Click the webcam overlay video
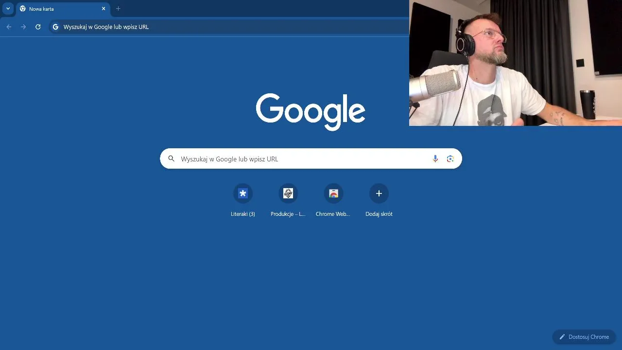This screenshot has height=350, width=622. tap(516, 63)
